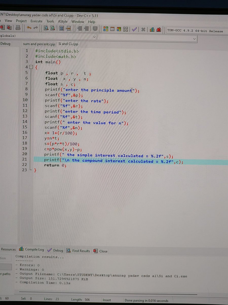This screenshot has height=305, width=228.
Task: Click the Undo arrow toolbar icon
Action: [29, 28]
